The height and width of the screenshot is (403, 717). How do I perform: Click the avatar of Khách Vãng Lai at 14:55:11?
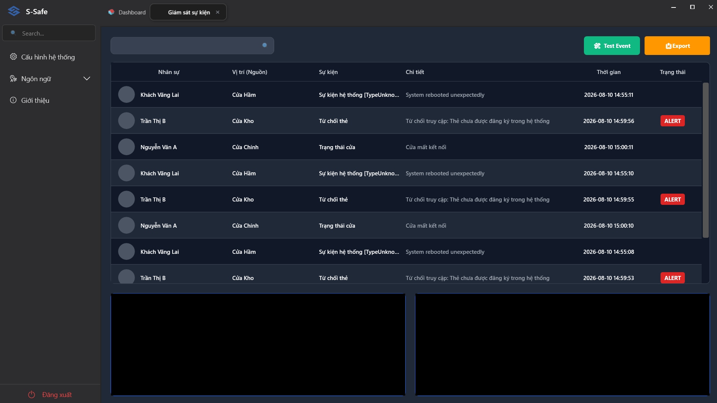pos(126,95)
